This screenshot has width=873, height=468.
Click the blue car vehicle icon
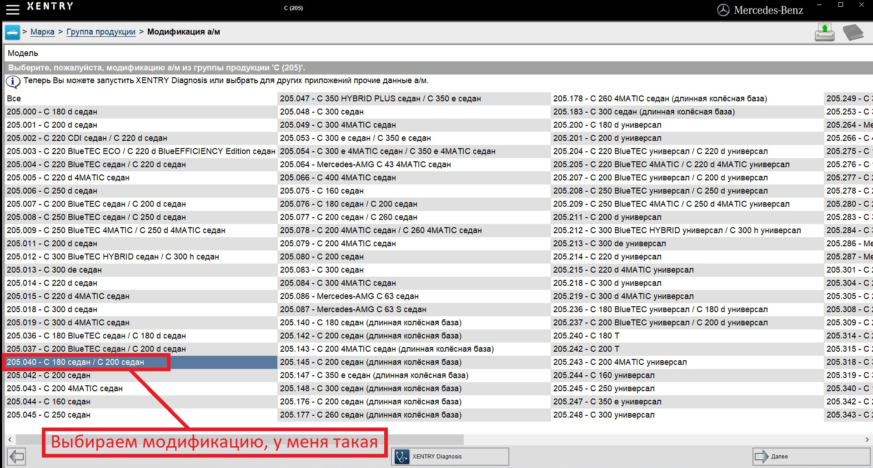pyautogui.click(x=12, y=32)
